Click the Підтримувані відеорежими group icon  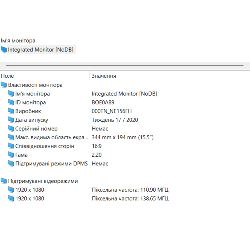click(4, 181)
